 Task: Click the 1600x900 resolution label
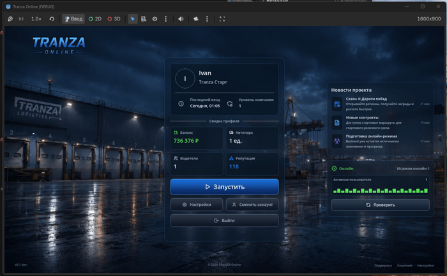coord(428,18)
